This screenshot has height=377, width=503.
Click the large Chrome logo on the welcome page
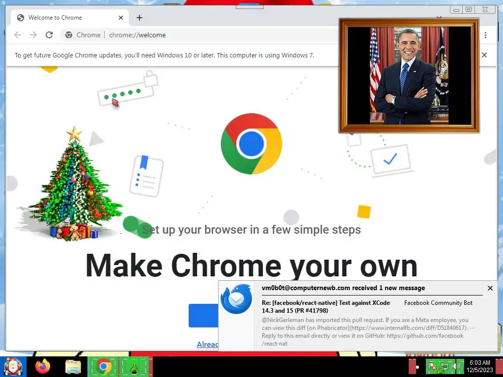point(251,144)
